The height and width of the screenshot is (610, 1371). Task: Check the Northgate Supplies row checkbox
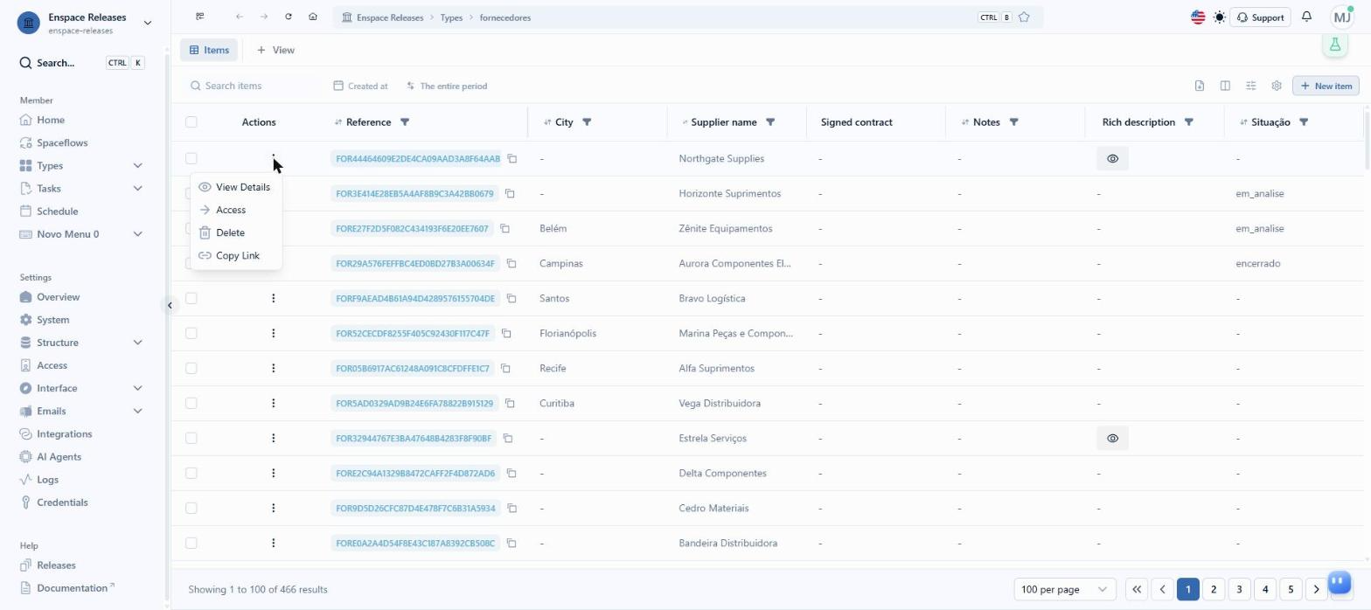click(191, 158)
